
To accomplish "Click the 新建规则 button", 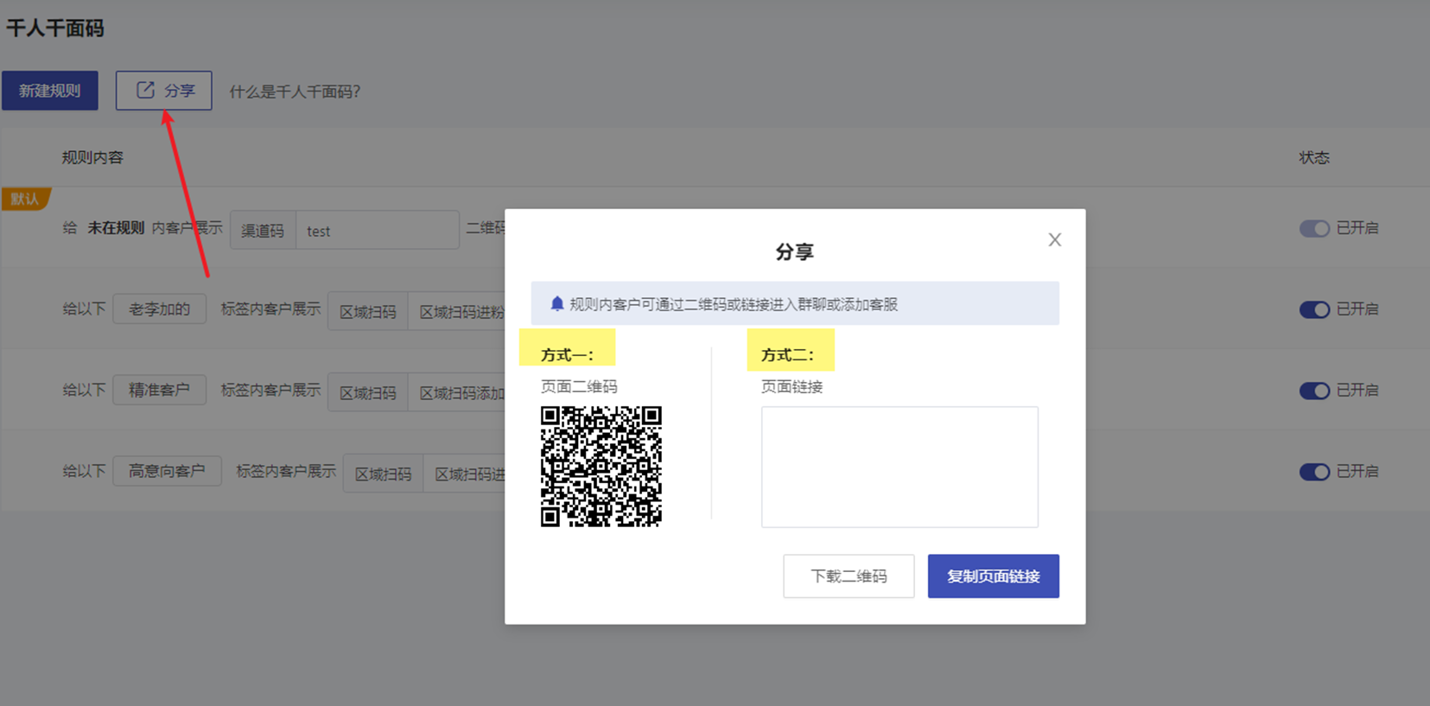I will point(50,91).
